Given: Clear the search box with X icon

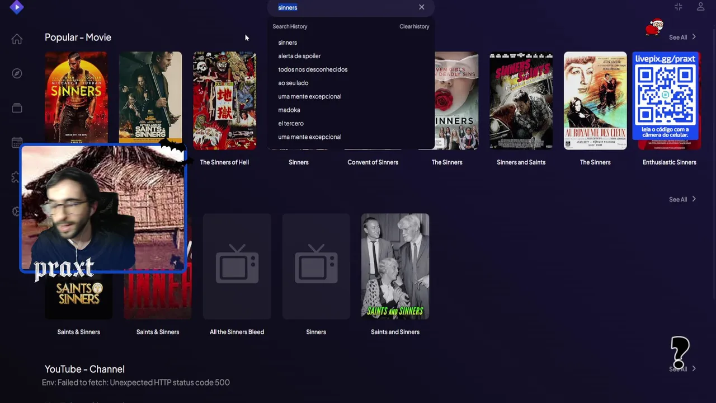Looking at the screenshot, I should [422, 7].
